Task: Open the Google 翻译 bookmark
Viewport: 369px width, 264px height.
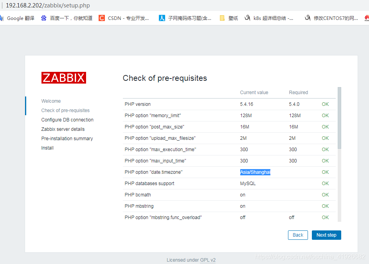Action: [x=17, y=18]
